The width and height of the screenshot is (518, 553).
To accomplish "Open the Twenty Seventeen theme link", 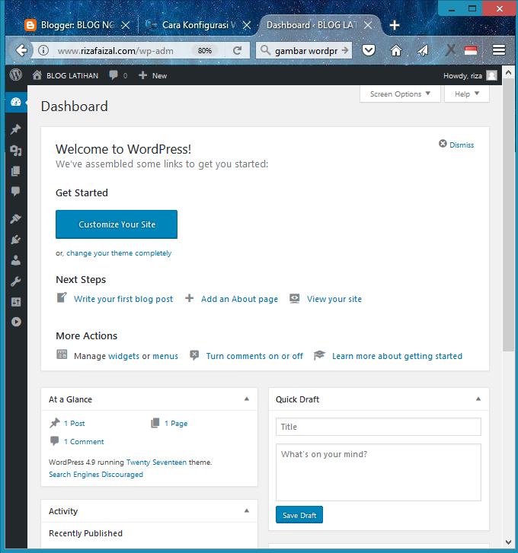I will (x=156, y=462).
